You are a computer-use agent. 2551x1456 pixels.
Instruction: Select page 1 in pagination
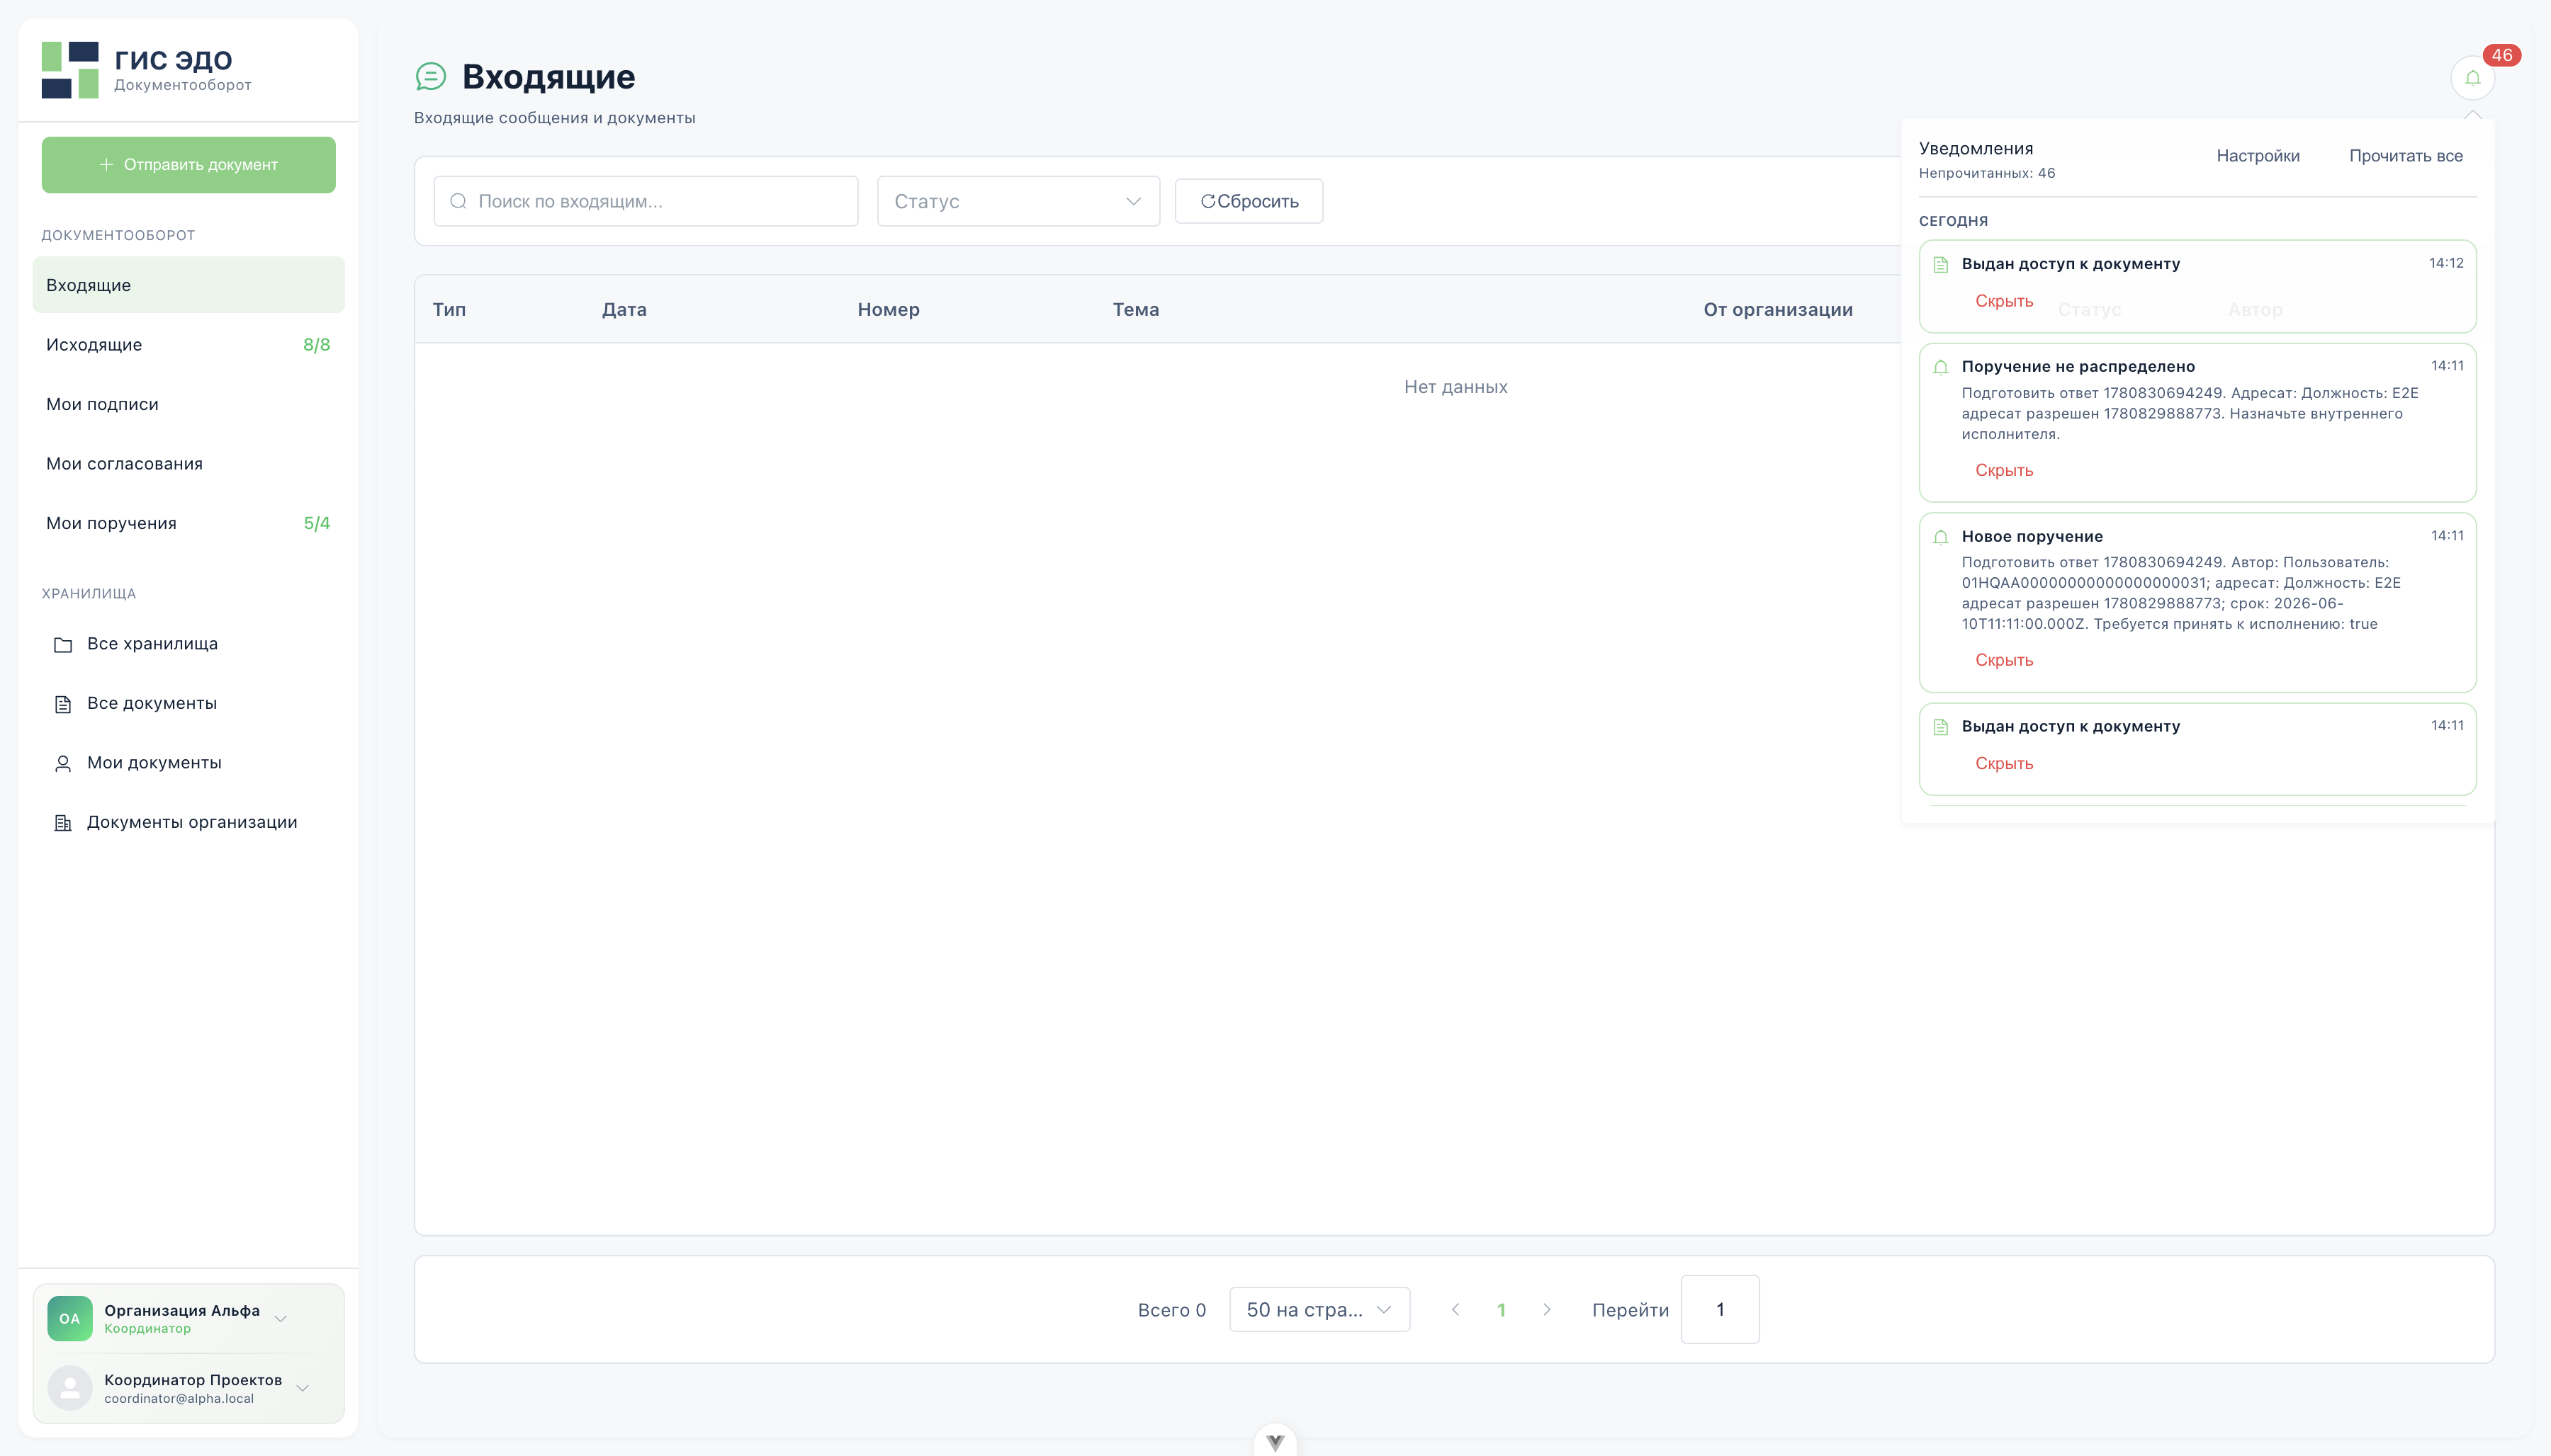coord(1501,1310)
